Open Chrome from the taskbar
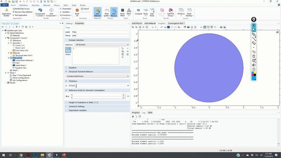Screen dimensions: 281x158 pyautogui.click(x=21, y=155)
